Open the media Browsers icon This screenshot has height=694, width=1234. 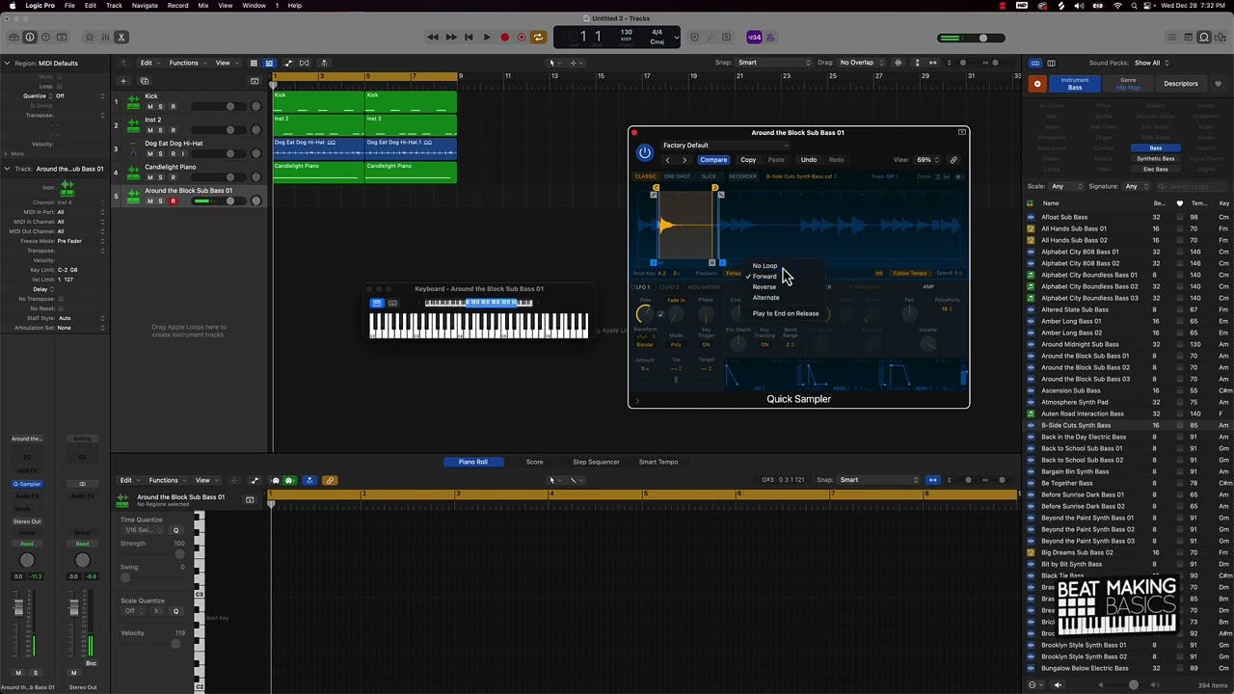[x=1221, y=37]
